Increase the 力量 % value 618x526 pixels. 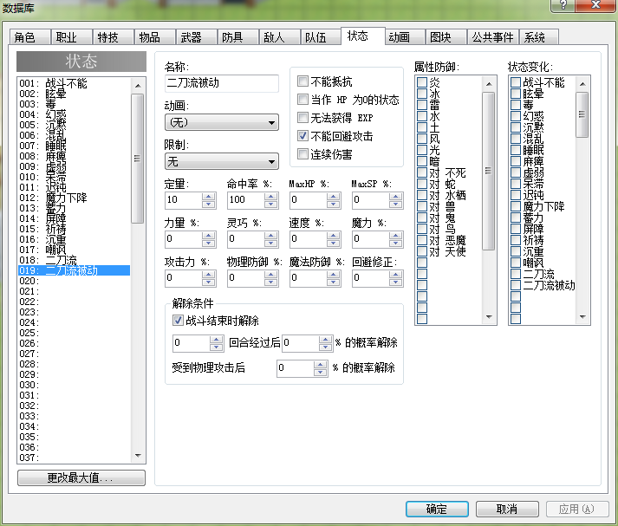coord(209,235)
